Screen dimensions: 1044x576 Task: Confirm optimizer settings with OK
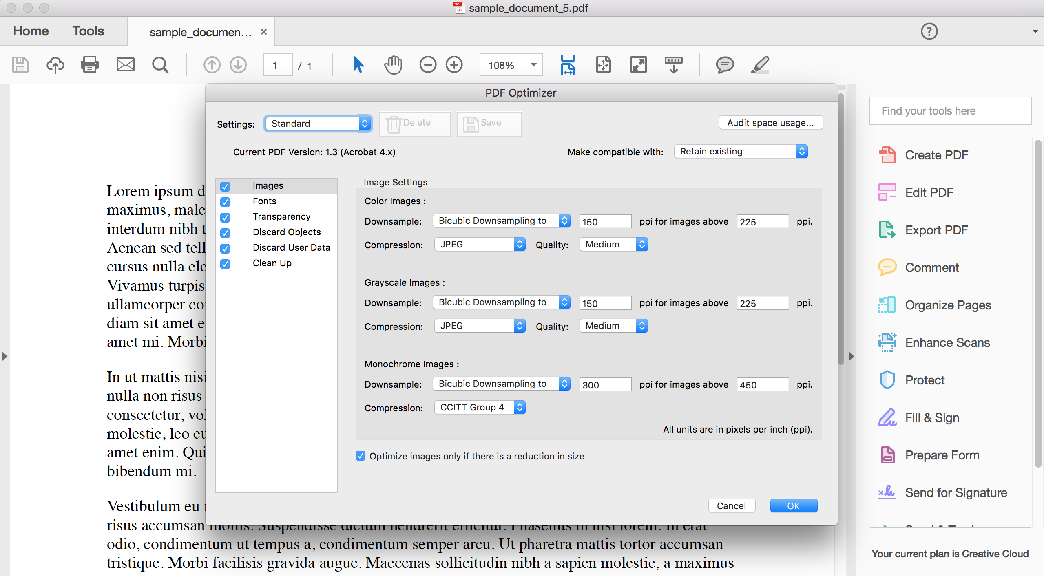793,505
